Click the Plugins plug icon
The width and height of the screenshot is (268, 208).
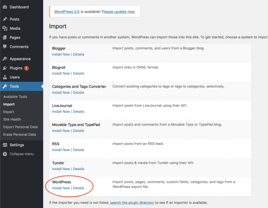click(5, 68)
